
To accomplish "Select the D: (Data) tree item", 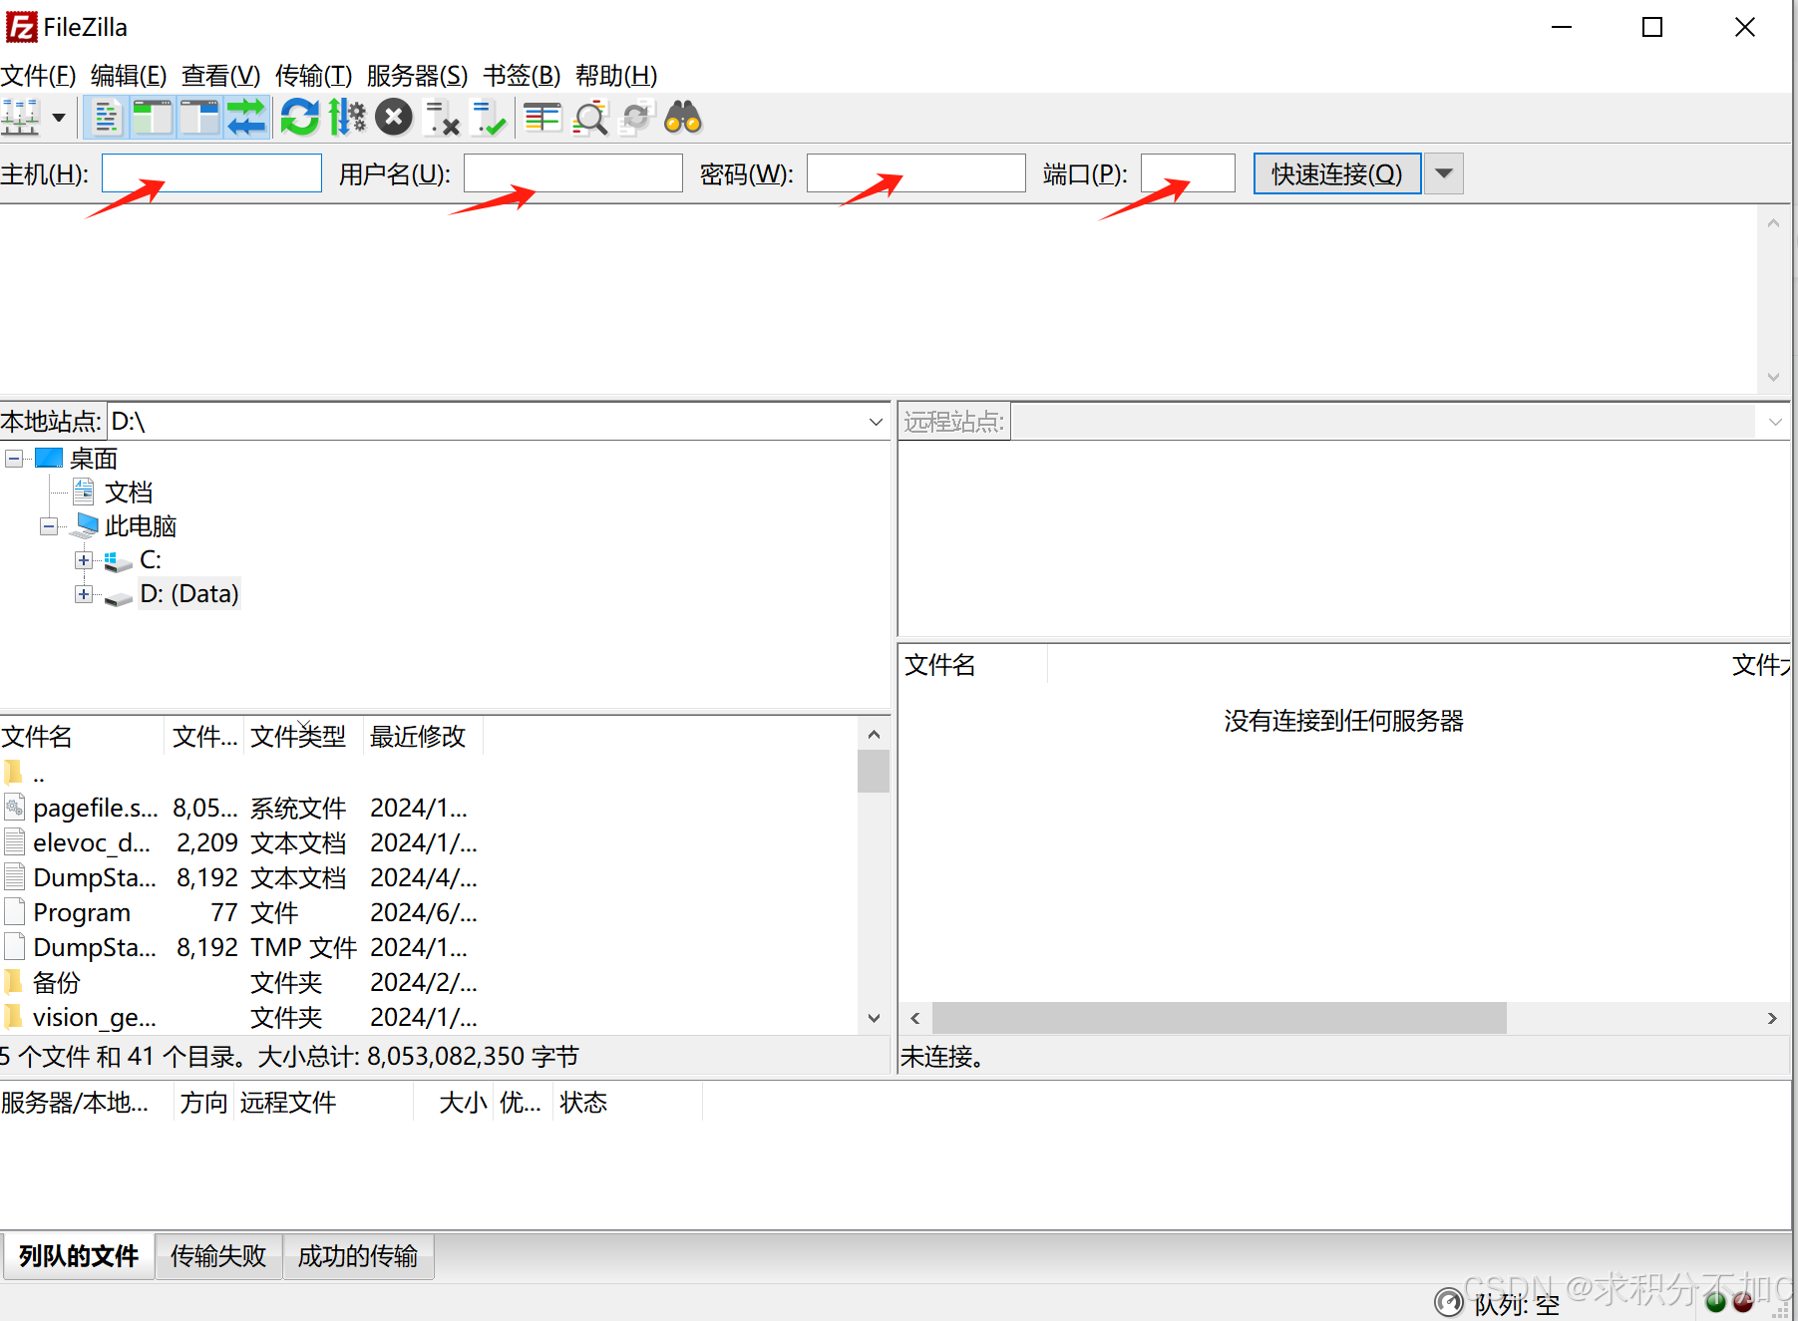I will [189, 594].
